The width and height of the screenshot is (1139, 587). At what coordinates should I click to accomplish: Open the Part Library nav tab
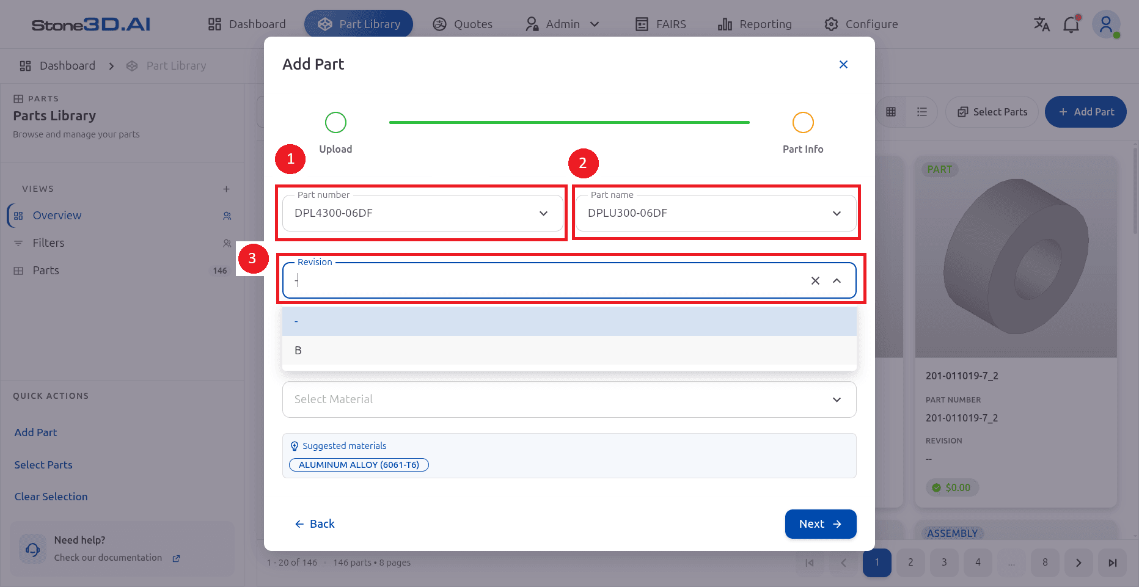[359, 24]
